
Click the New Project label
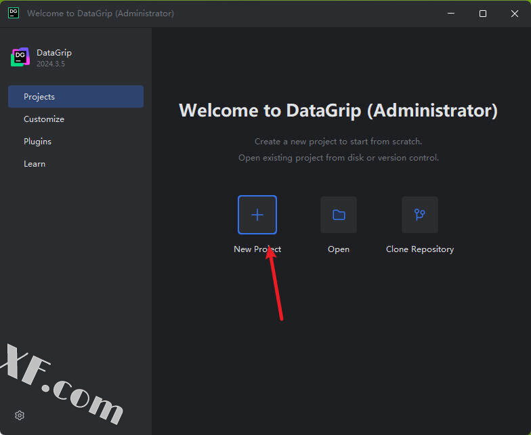point(257,249)
